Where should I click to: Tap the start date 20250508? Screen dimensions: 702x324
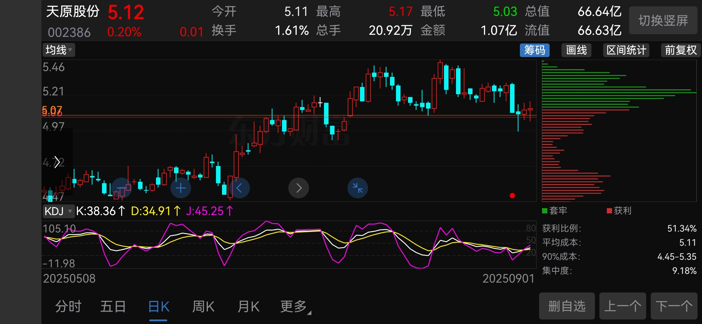pyautogui.click(x=69, y=279)
